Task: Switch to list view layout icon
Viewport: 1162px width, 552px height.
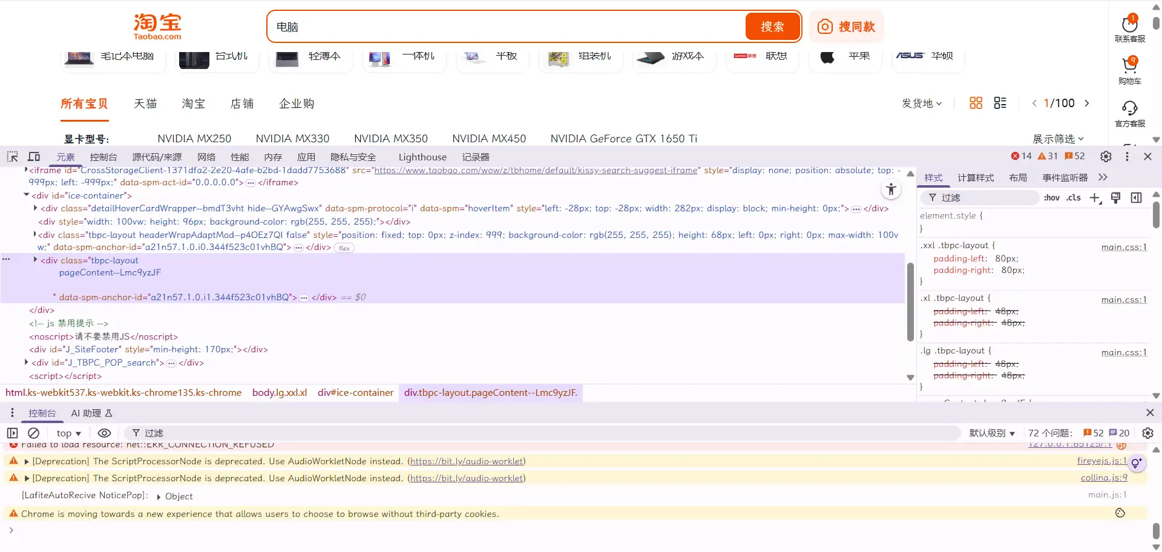Action: coord(1000,103)
